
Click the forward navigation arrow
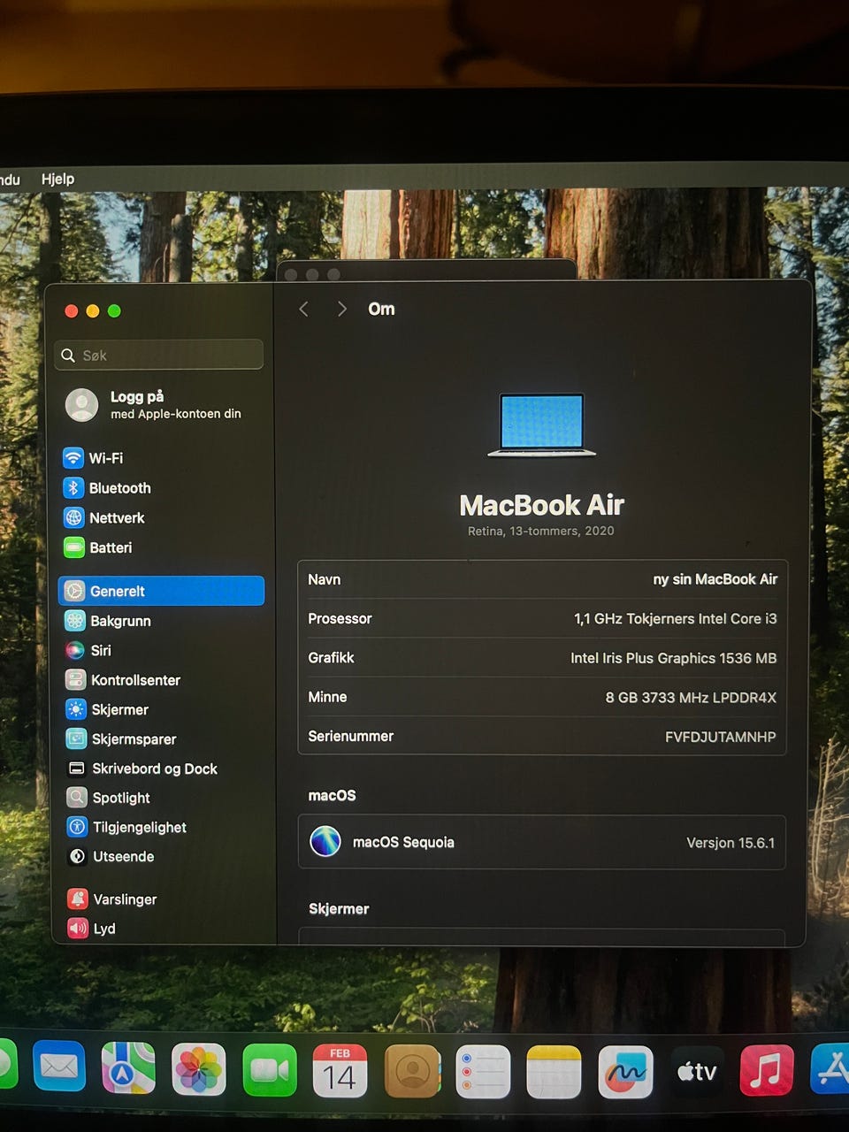click(341, 309)
